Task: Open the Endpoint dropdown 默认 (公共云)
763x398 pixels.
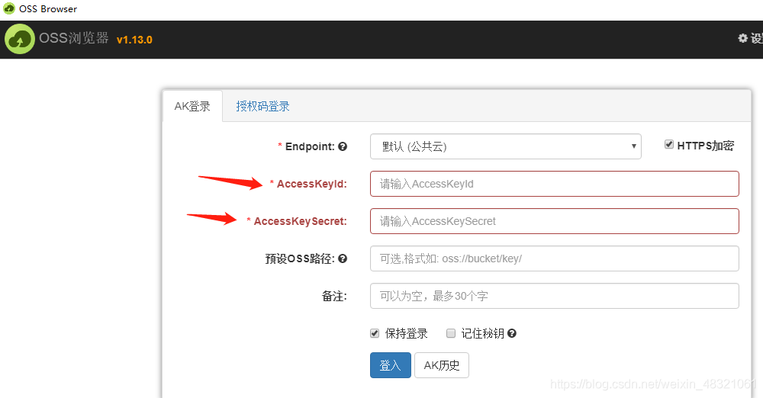Action: [506, 146]
